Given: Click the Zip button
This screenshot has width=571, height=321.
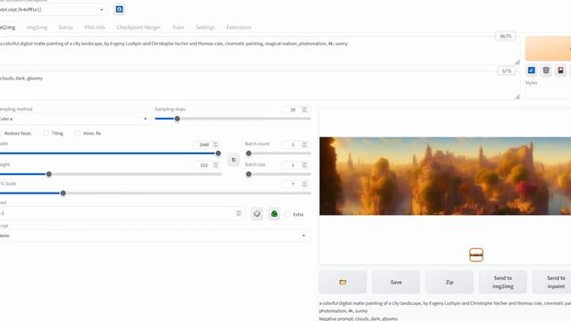Looking at the screenshot, I should [x=450, y=282].
